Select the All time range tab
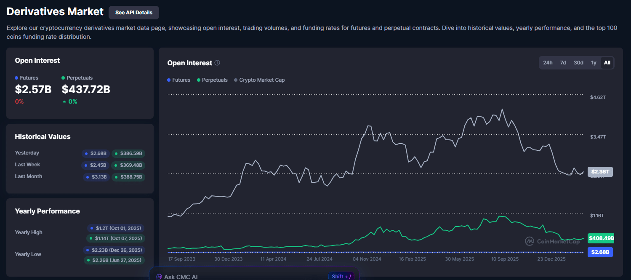 [x=607, y=63]
